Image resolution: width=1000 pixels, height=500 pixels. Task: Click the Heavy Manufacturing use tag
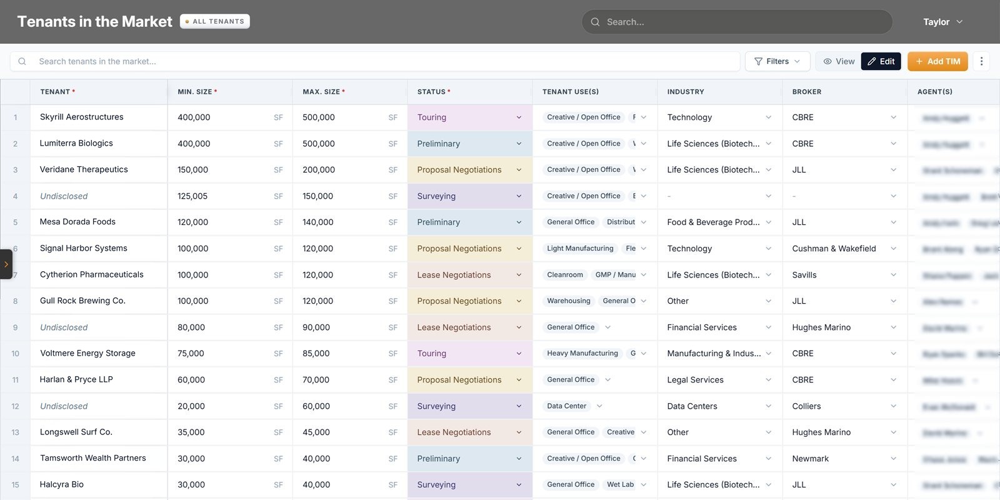click(582, 354)
